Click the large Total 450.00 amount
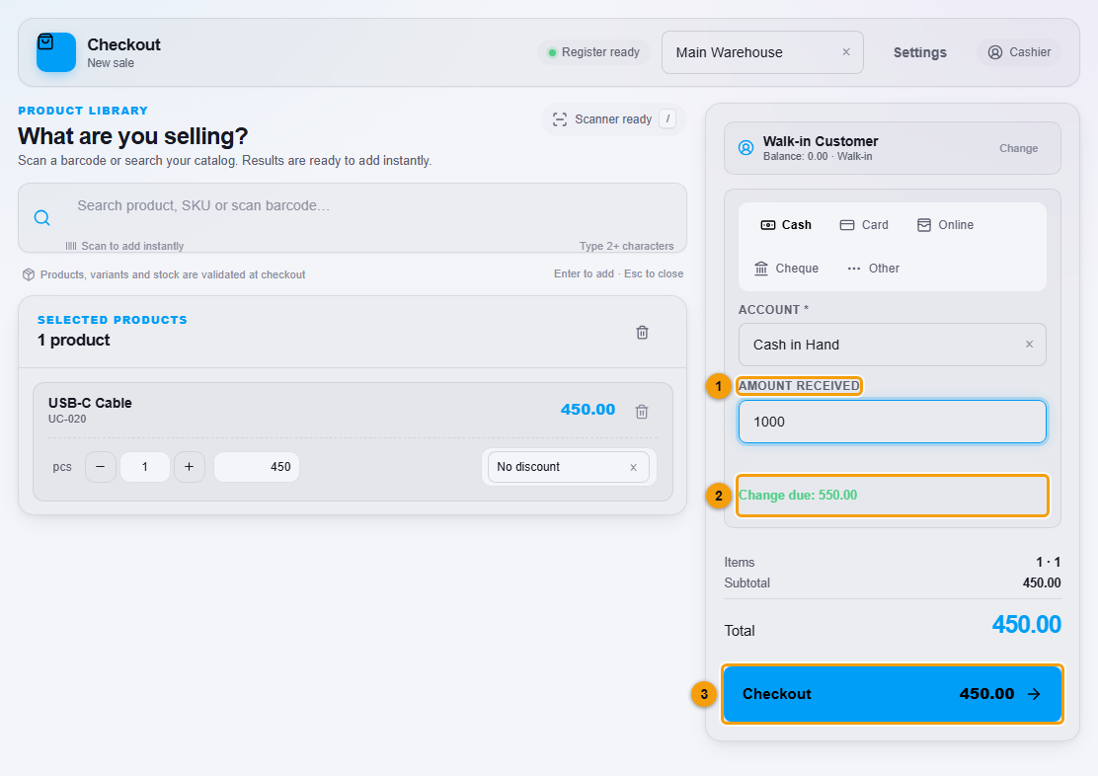The image size is (1098, 776). [1027, 625]
